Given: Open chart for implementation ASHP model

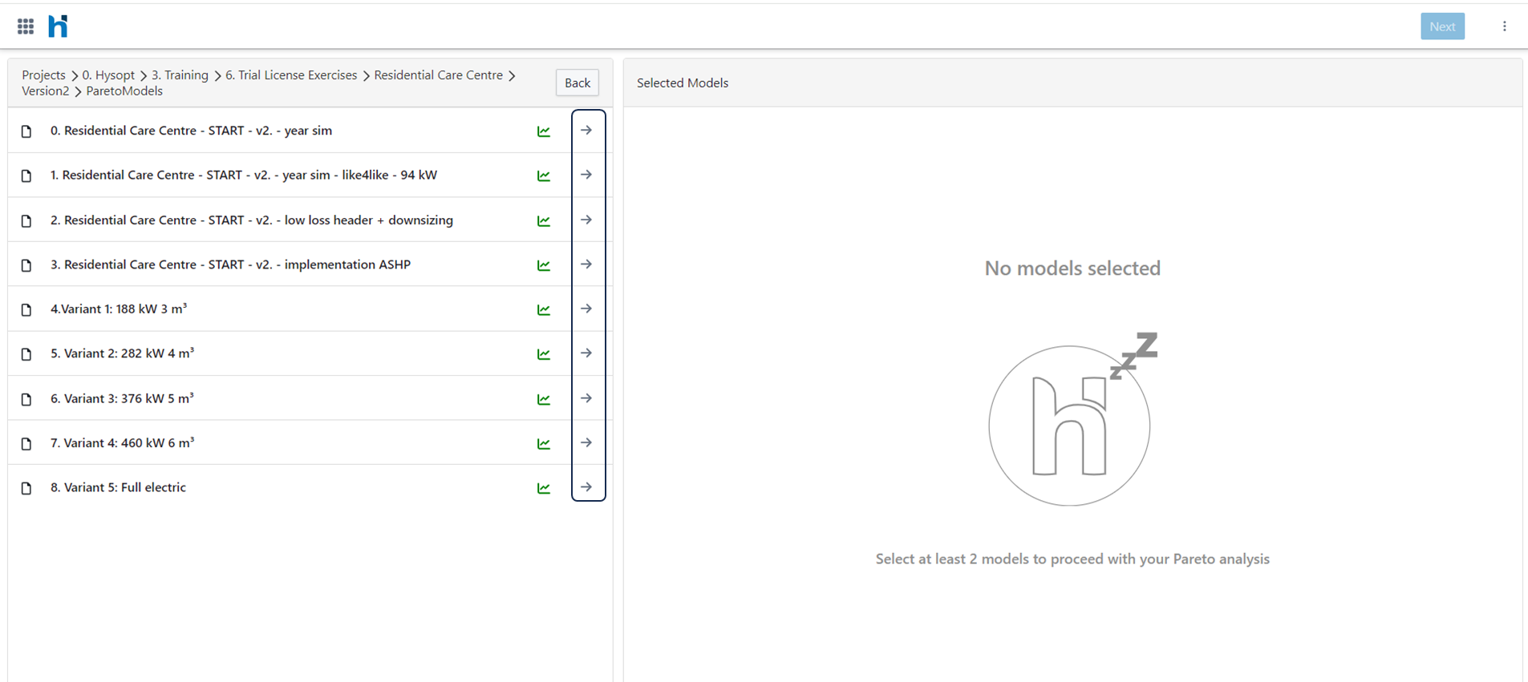Looking at the screenshot, I should coord(544,265).
